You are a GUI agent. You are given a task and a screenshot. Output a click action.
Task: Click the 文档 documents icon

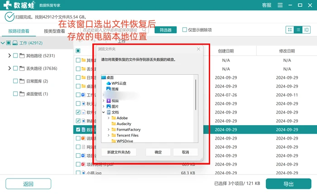click(x=109, y=112)
